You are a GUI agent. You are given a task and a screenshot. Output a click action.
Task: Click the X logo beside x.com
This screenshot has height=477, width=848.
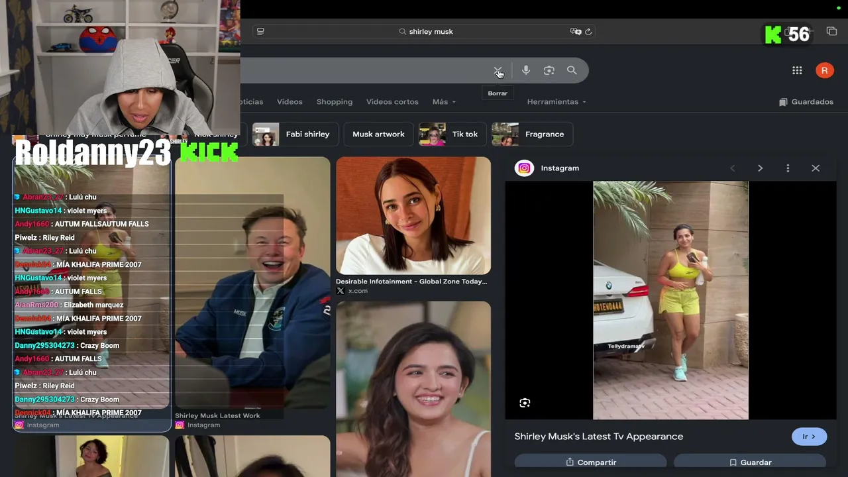(x=341, y=291)
